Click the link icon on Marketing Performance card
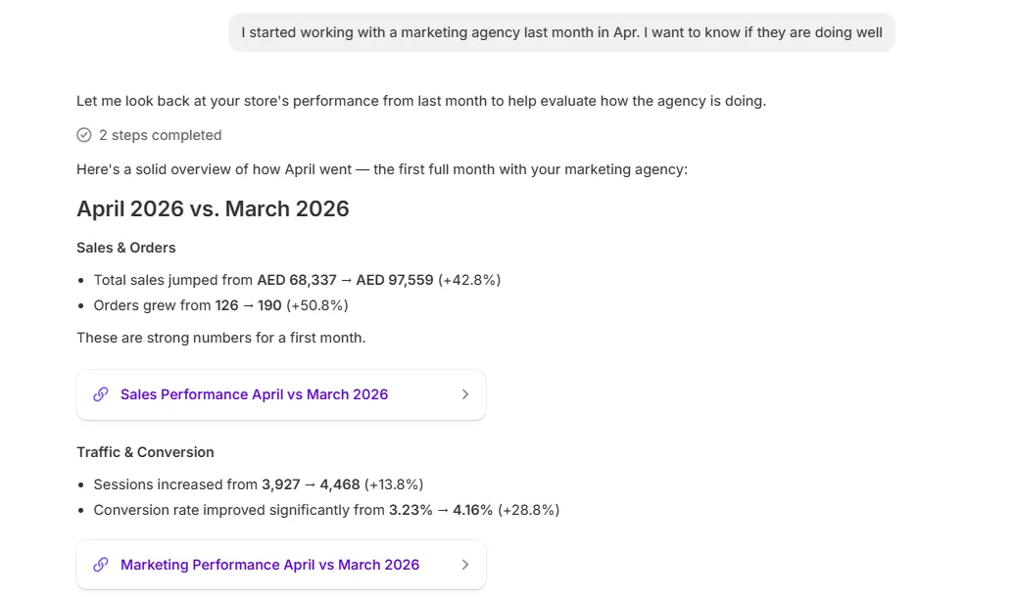Screen dimensions: 1015x597 pyautogui.click(x=100, y=565)
